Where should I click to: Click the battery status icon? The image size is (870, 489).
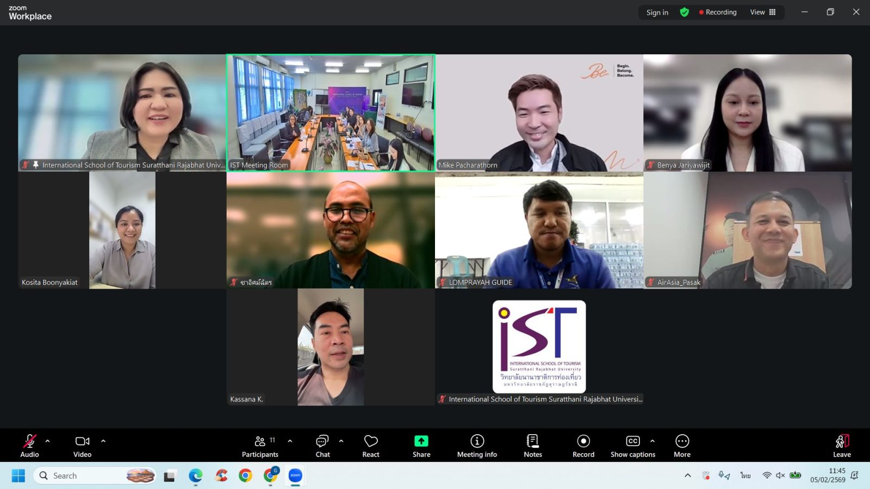[796, 475]
